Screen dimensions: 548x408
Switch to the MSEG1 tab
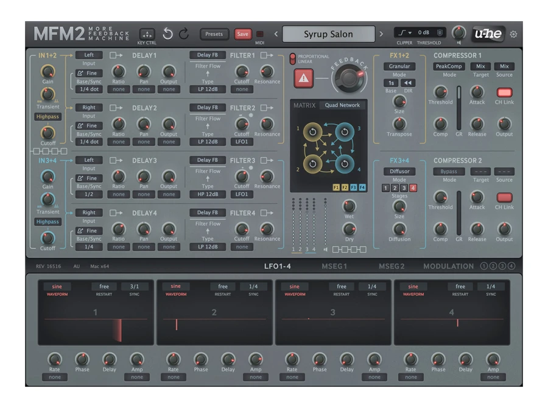pyautogui.click(x=334, y=266)
